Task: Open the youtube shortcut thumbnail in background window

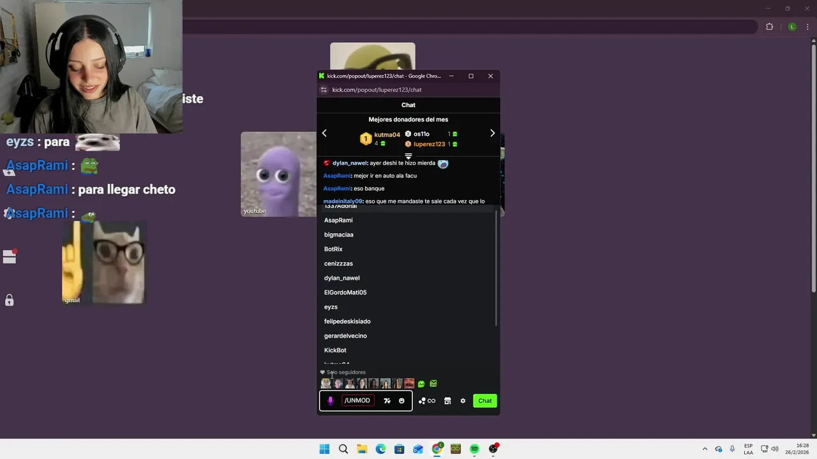Action: tap(278, 174)
